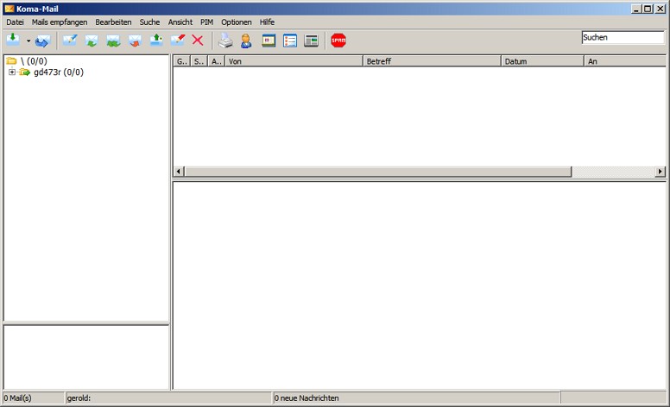Viewport: 670px width, 407px height.
Task: Click the reply to mail icon
Action: [91, 41]
